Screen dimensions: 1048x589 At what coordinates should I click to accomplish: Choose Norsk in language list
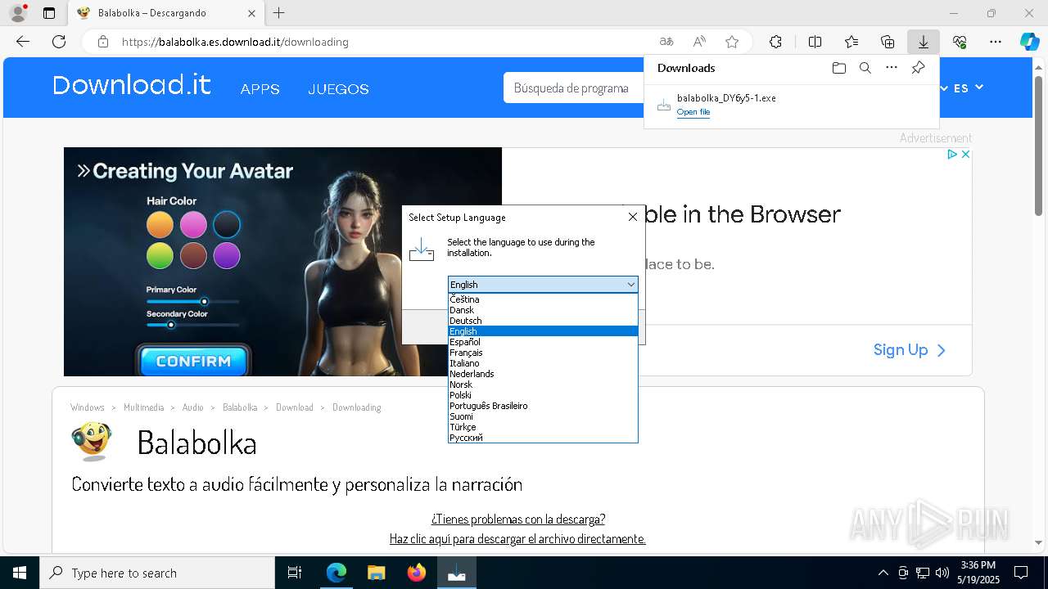(543, 384)
